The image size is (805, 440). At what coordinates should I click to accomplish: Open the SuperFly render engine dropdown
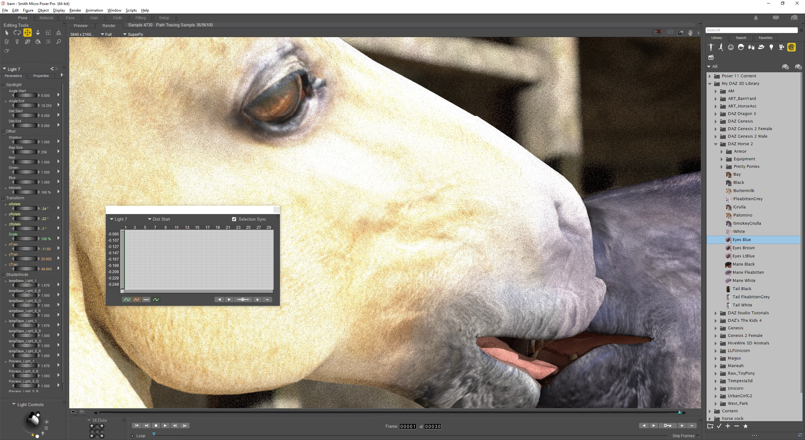pyautogui.click(x=133, y=34)
